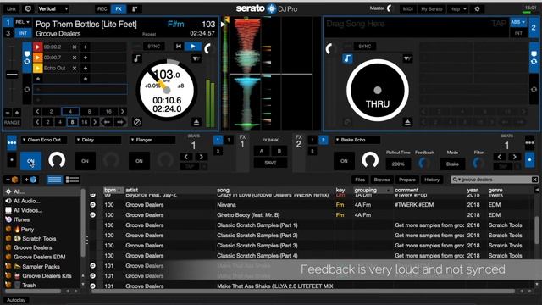This screenshot has width=542, height=305.
Task: Click the blue play button on deck 1
Action: coord(193,47)
